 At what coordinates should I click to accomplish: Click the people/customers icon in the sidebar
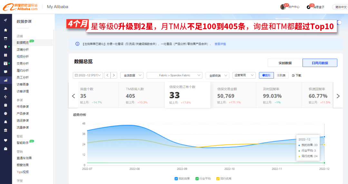5,88
